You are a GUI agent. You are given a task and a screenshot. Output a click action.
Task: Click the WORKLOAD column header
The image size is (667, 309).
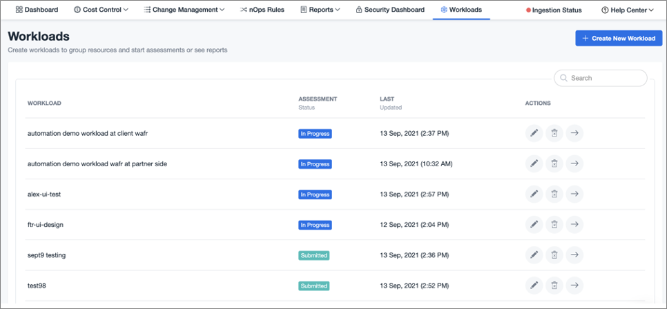tap(44, 103)
